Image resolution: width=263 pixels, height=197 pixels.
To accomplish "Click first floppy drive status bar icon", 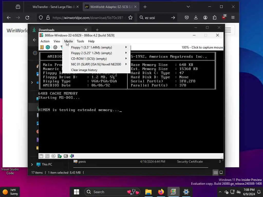I will (41, 156).
